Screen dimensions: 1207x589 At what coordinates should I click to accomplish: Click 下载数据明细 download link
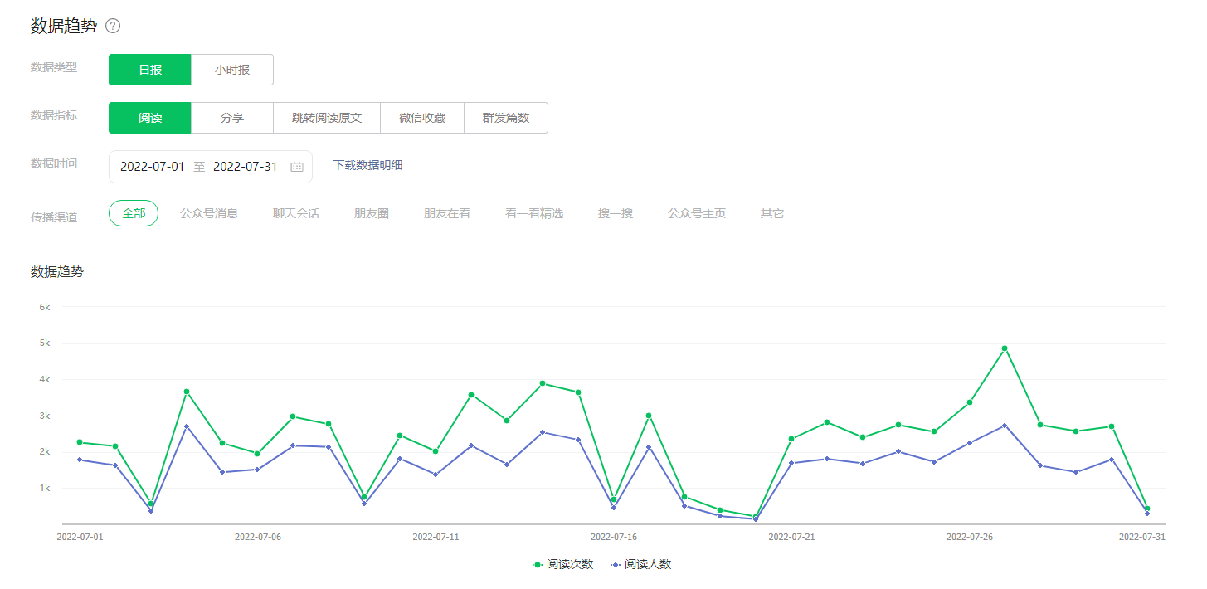368,165
